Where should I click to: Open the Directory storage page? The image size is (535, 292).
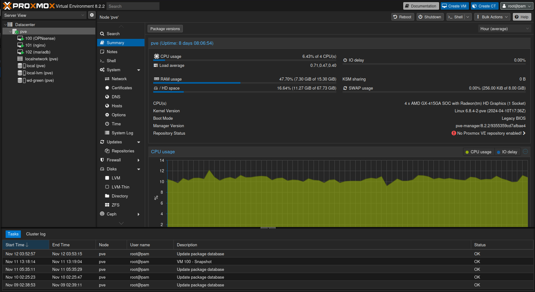click(x=121, y=196)
